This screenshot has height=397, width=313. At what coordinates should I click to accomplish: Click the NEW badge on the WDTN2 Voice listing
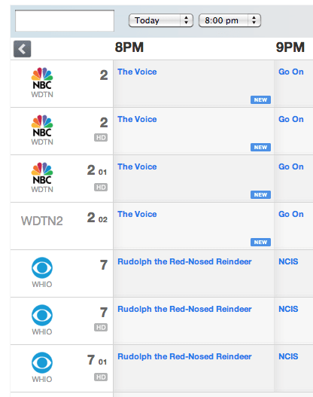tap(260, 242)
